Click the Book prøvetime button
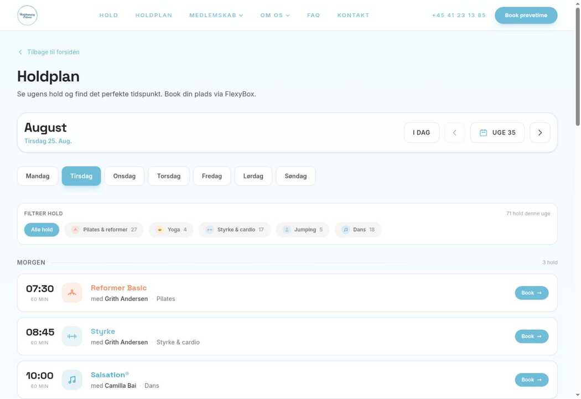 pos(526,15)
